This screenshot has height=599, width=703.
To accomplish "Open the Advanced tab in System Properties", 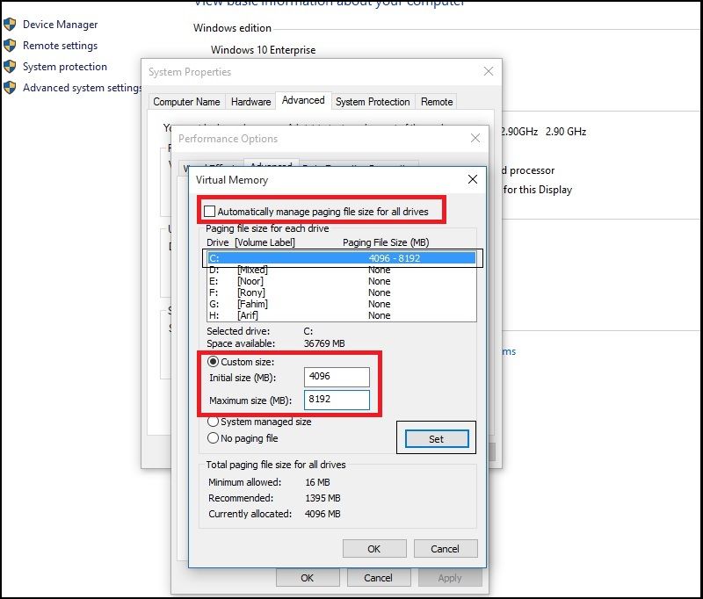I will click(x=303, y=100).
